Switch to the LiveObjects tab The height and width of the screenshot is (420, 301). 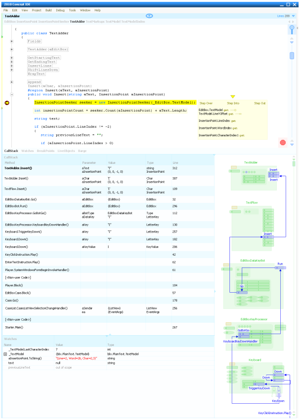66,151
